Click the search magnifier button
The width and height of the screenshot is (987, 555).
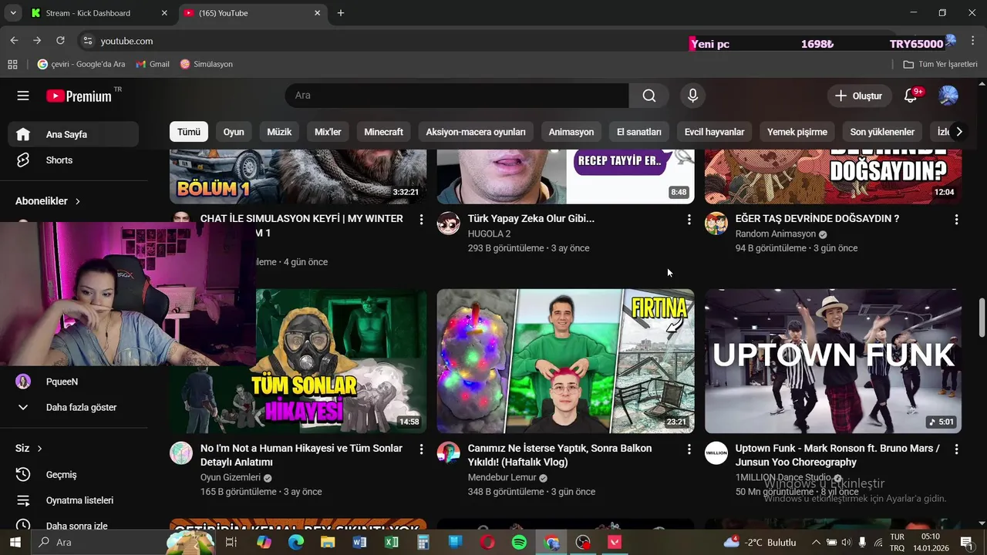[x=649, y=96]
